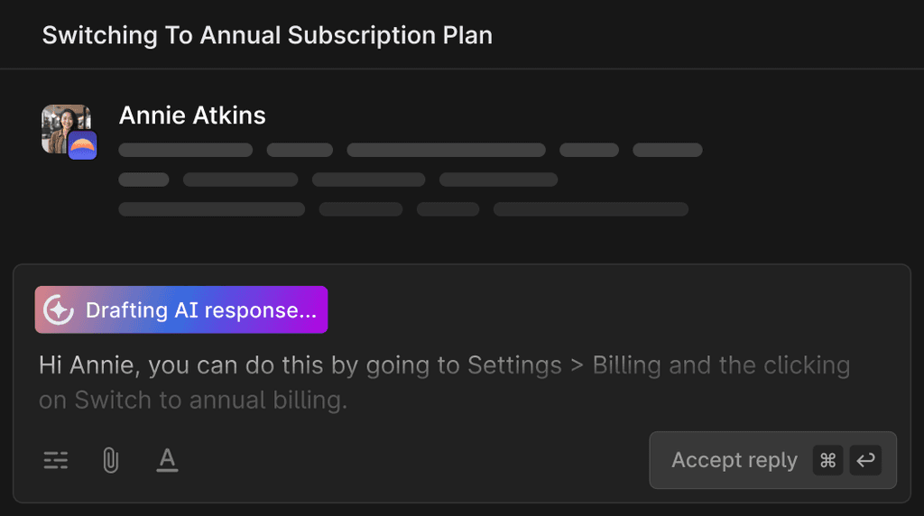924x516 pixels.
Task: Click the drafted text starting Hi Annie
Action: pyautogui.click(x=444, y=382)
